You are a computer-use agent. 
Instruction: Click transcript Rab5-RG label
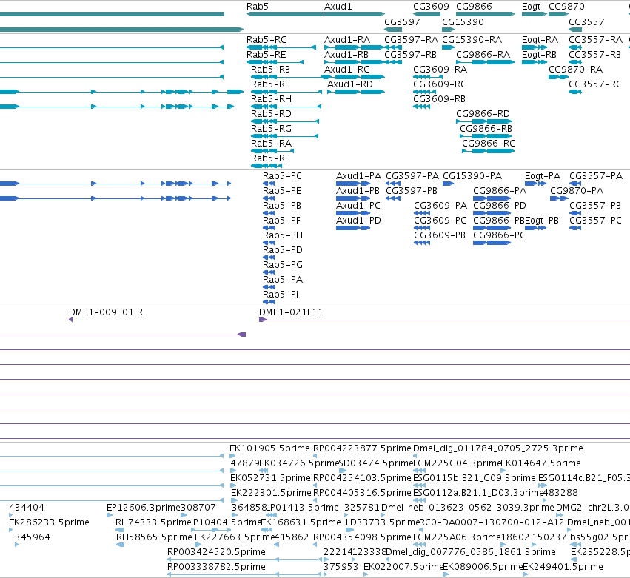point(271,129)
